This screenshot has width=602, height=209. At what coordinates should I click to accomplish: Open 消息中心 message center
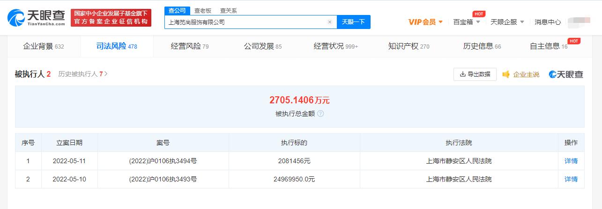[x=548, y=22]
